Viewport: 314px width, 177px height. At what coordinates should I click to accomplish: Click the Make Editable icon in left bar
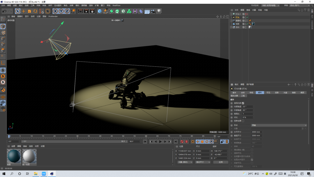3,19
